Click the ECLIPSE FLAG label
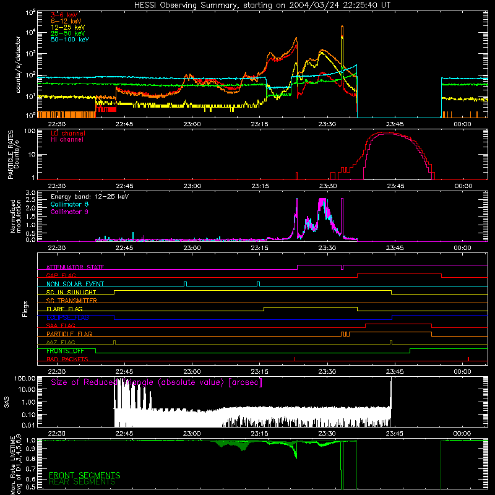Image resolution: width=495 pixels, height=495 pixels. point(67,317)
